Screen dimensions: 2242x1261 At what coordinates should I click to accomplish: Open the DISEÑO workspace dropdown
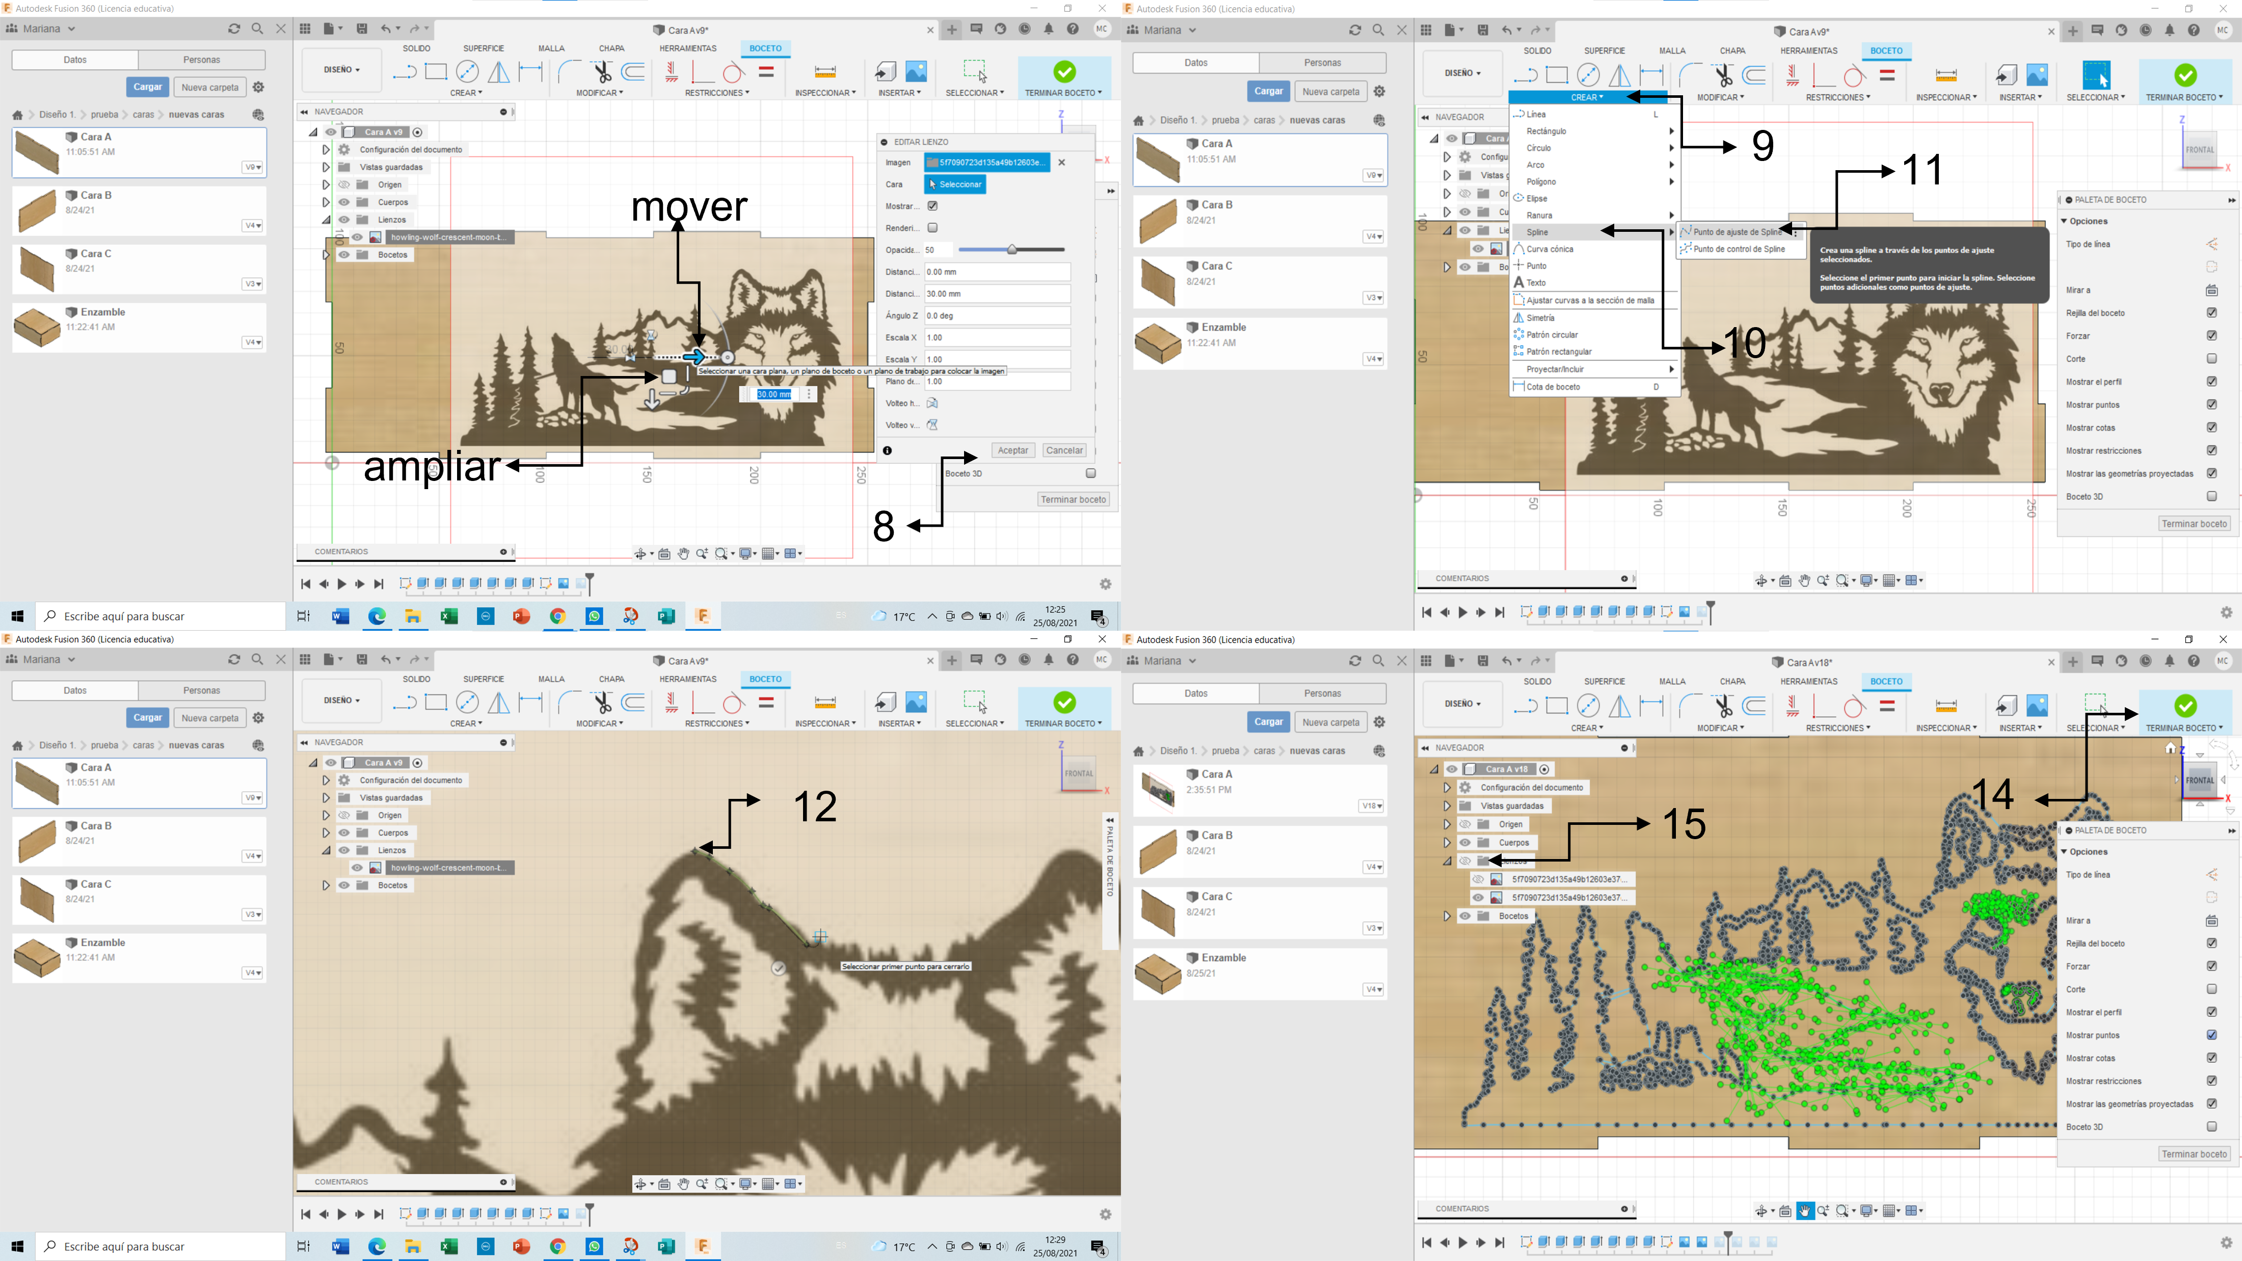[341, 70]
